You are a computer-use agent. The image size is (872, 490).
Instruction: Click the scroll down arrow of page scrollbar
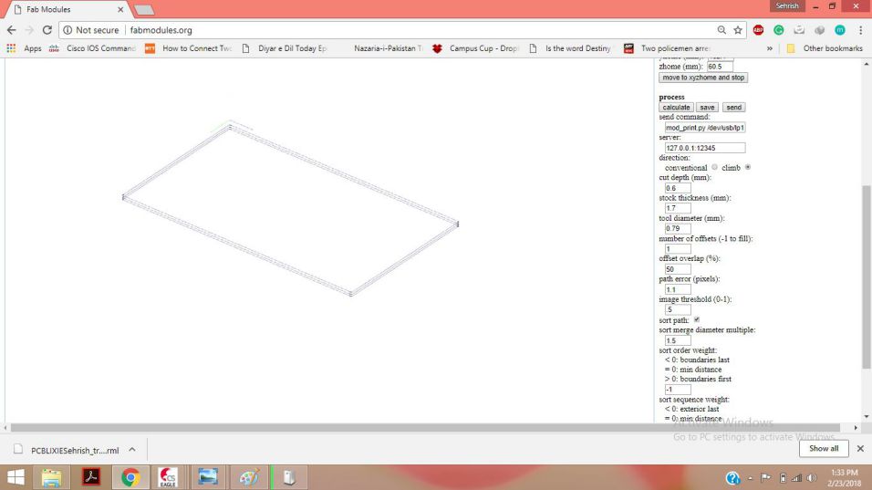[866, 417]
